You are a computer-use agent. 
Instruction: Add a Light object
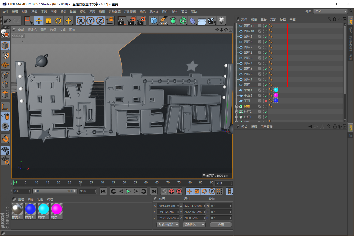tap(221, 21)
